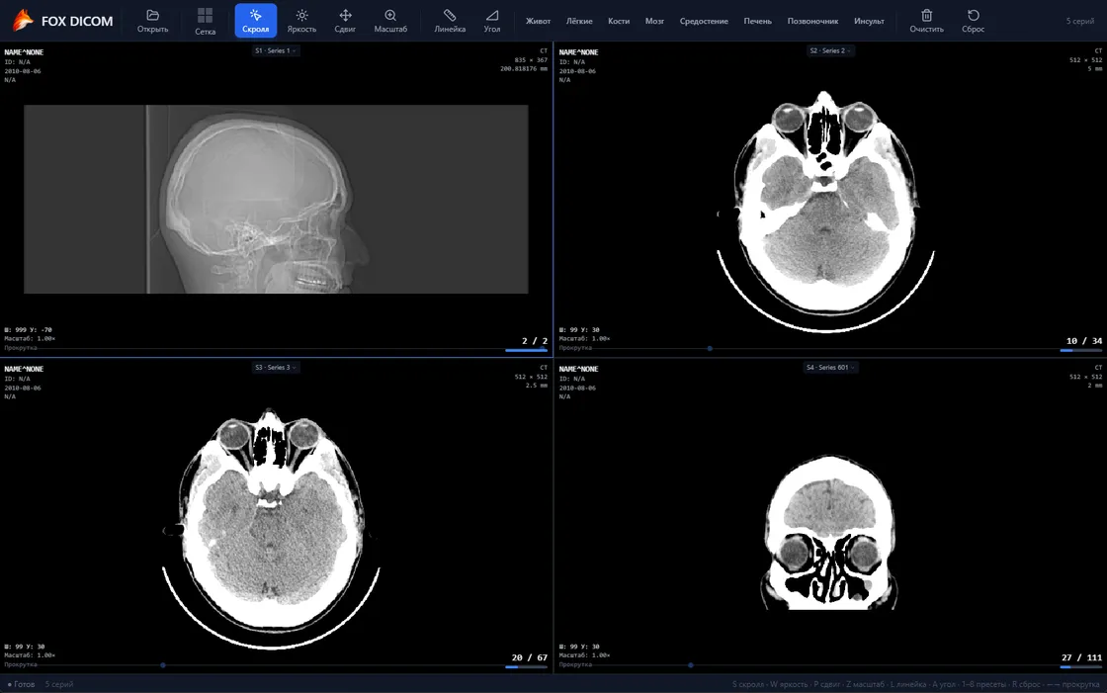
Task: Activate the Скролл scroll tool
Action: pos(256,21)
